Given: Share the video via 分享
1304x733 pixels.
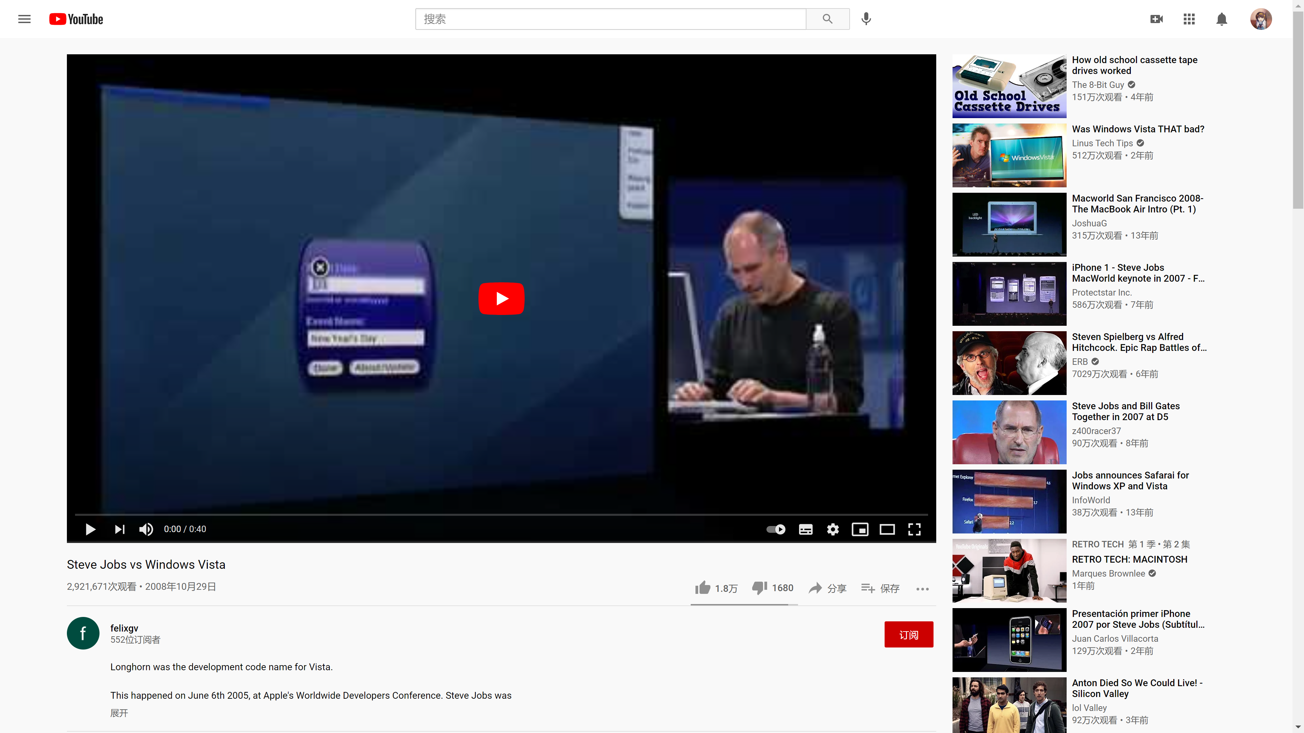Looking at the screenshot, I should pos(827,588).
